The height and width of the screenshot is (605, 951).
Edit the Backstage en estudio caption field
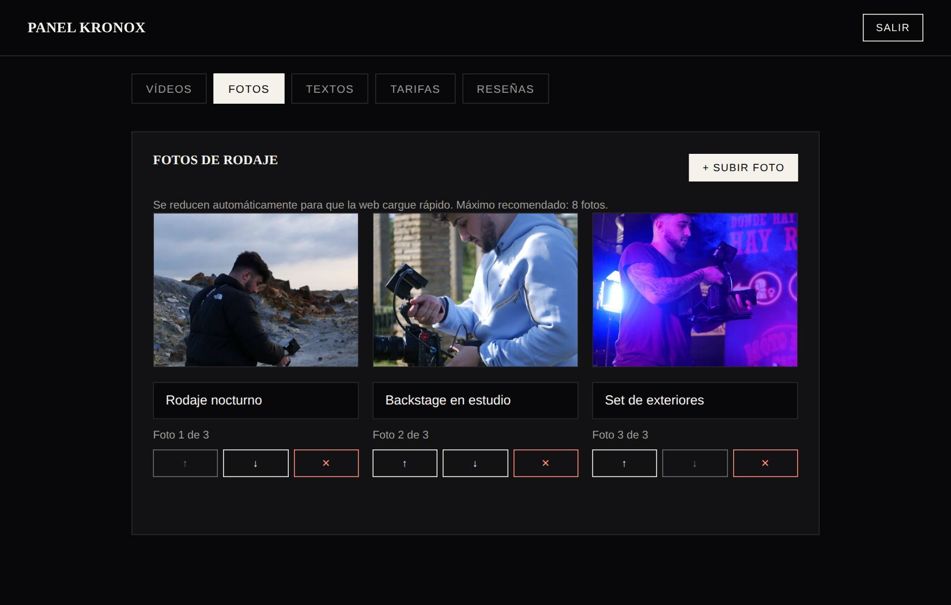point(476,400)
